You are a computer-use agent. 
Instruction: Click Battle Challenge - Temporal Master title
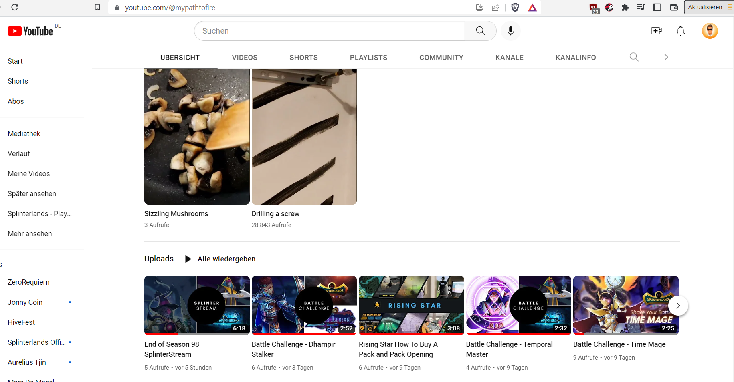tap(510, 349)
